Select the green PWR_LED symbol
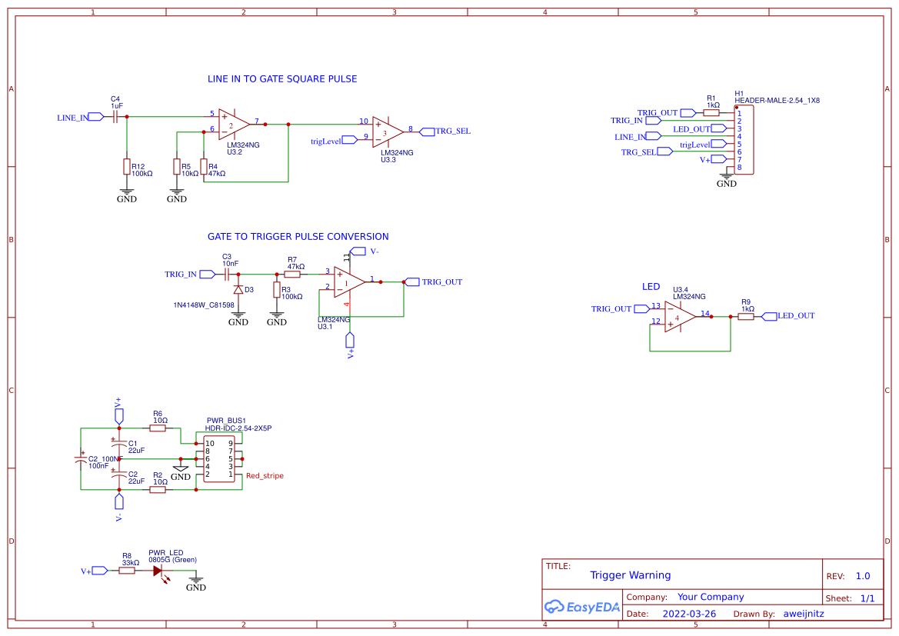The width and height of the screenshot is (899, 636). point(158,571)
